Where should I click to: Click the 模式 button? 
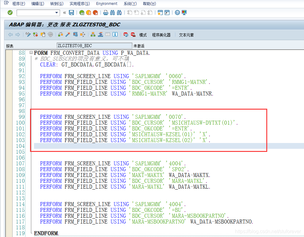tap(143, 35)
